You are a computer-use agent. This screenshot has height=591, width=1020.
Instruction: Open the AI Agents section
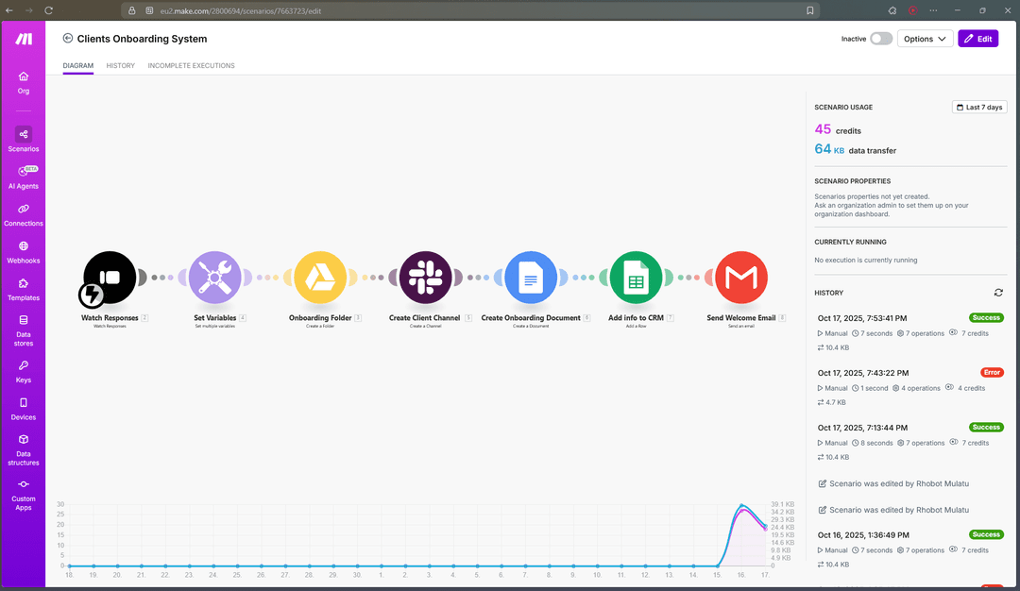(23, 175)
